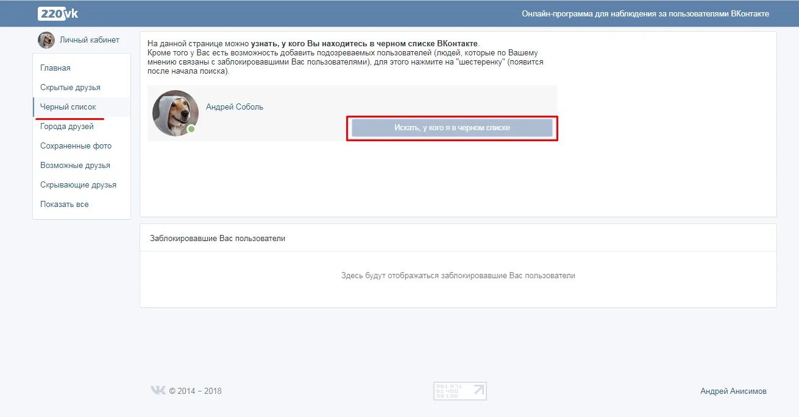Select footer copyright text 2014 – 2018
Screen dimensions: 799x417
[x=196, y=391]
